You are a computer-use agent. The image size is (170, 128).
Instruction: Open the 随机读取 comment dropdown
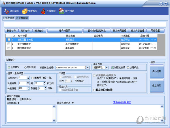coord(107,68)
